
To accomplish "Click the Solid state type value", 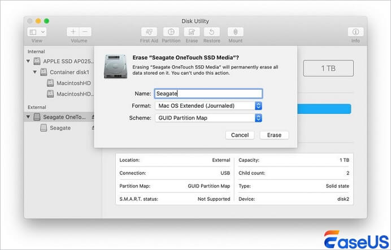I will coord(337,186).
